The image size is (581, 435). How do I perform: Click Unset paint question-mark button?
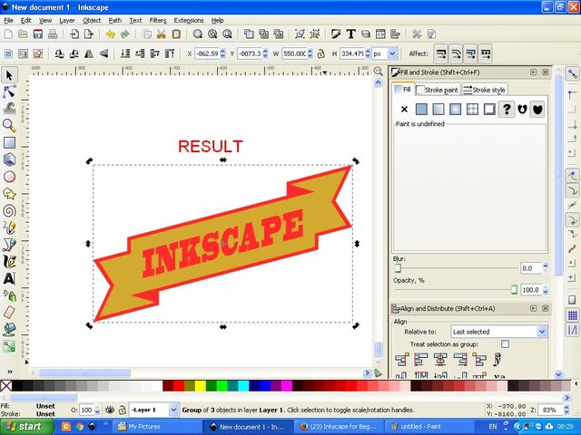pyautogui.click(x=507, y=109)
